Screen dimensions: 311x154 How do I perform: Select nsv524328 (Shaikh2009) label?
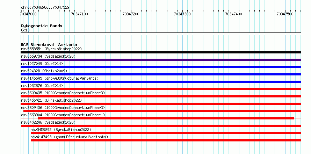pyautogui.click(x=44, y=71)
